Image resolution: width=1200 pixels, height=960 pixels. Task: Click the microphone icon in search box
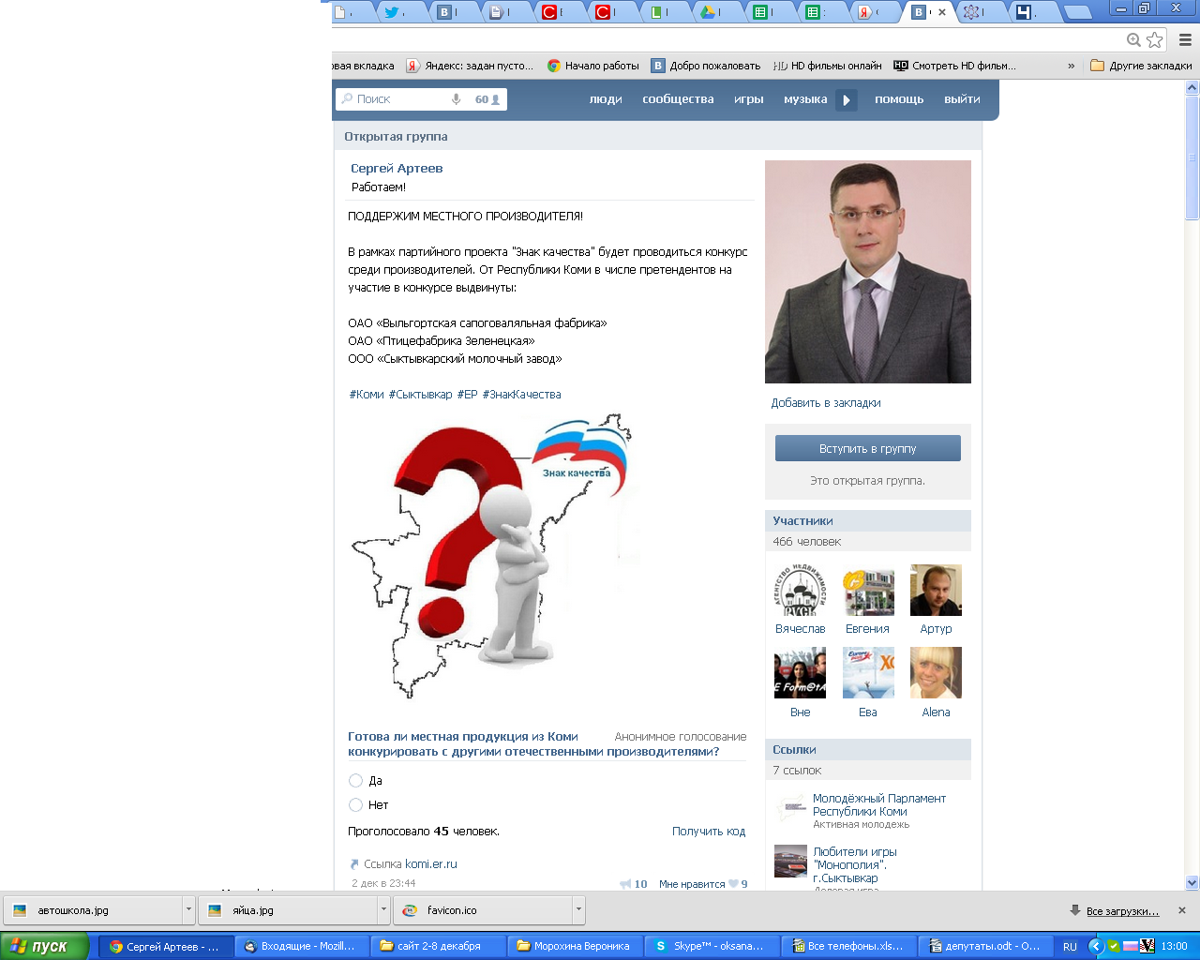pyautogui.click(x=457, y=99)
